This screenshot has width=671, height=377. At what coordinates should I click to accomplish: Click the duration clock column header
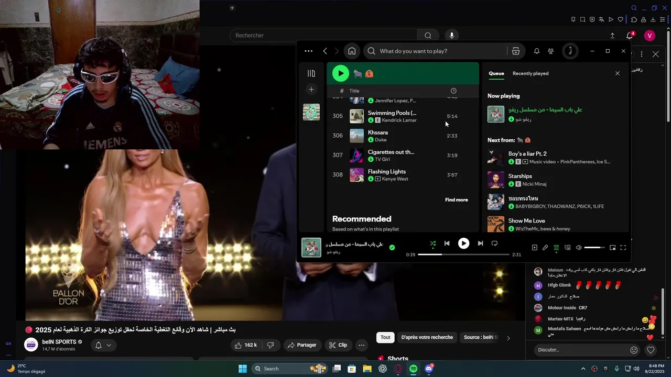coord(453,91)
